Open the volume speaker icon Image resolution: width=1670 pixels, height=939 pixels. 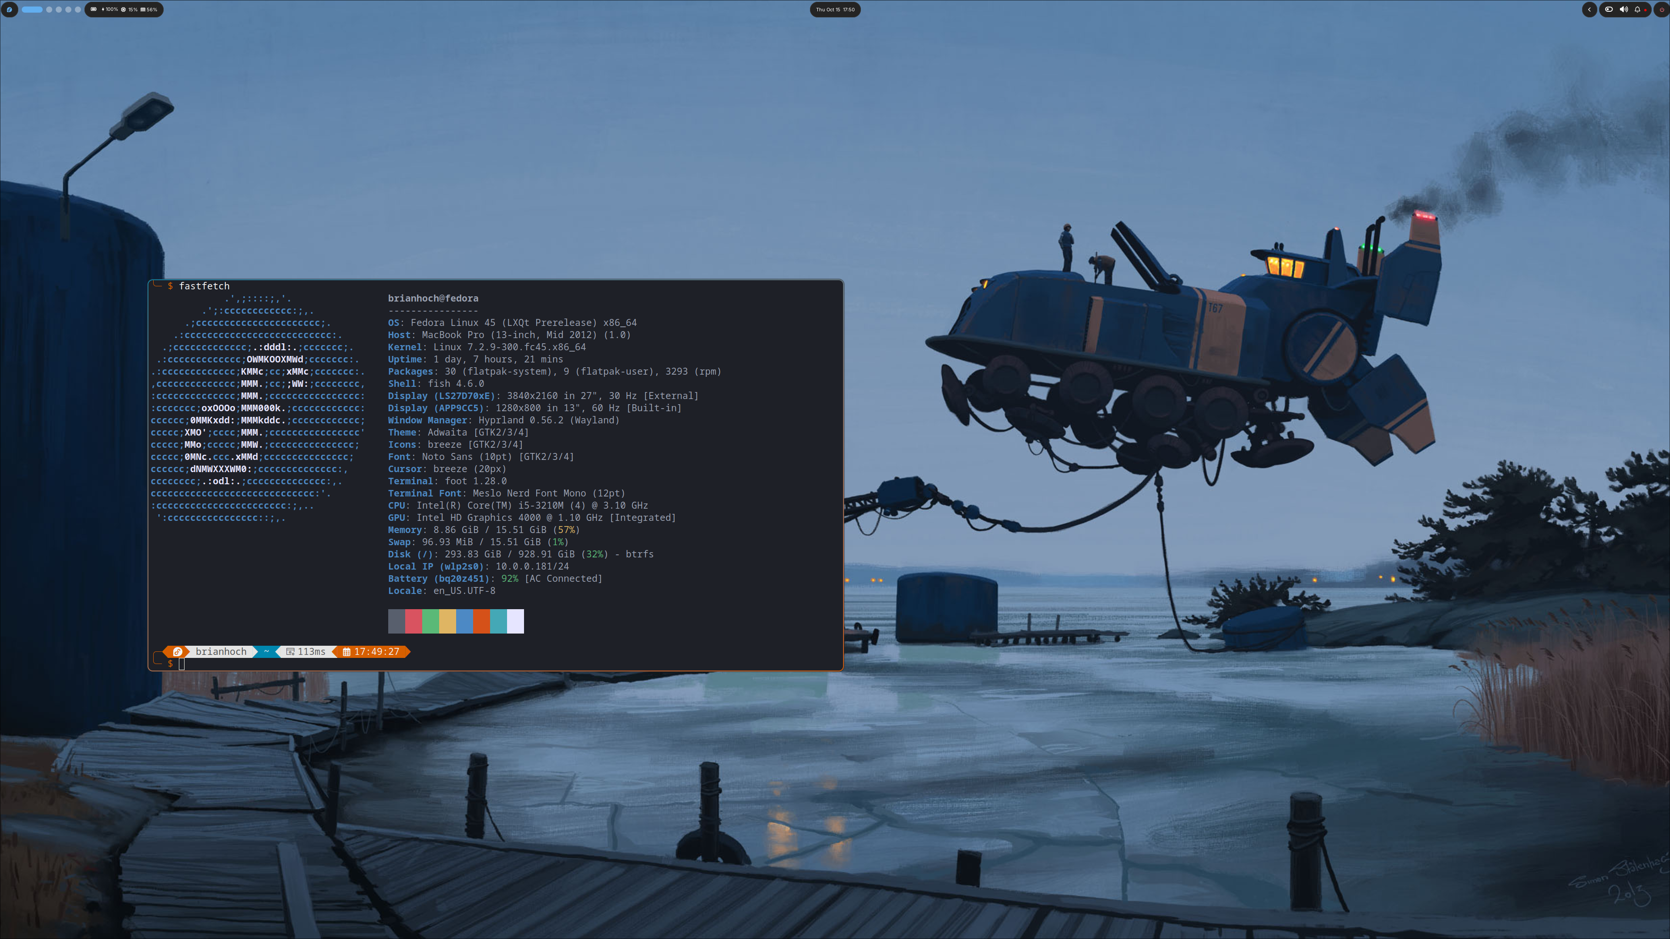(x=1623, y=9)
